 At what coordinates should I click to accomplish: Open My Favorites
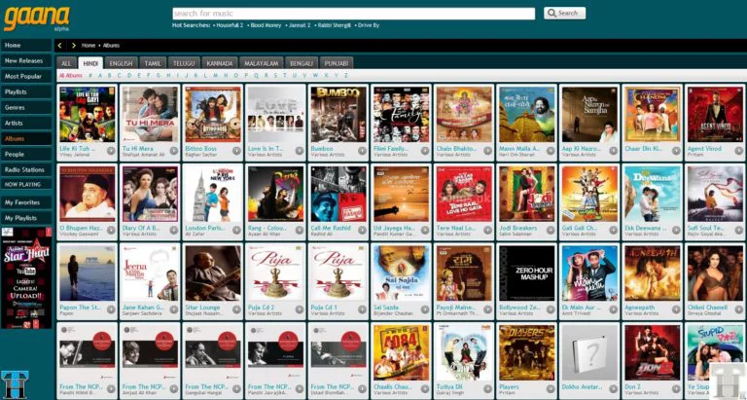tap(26, 202)
